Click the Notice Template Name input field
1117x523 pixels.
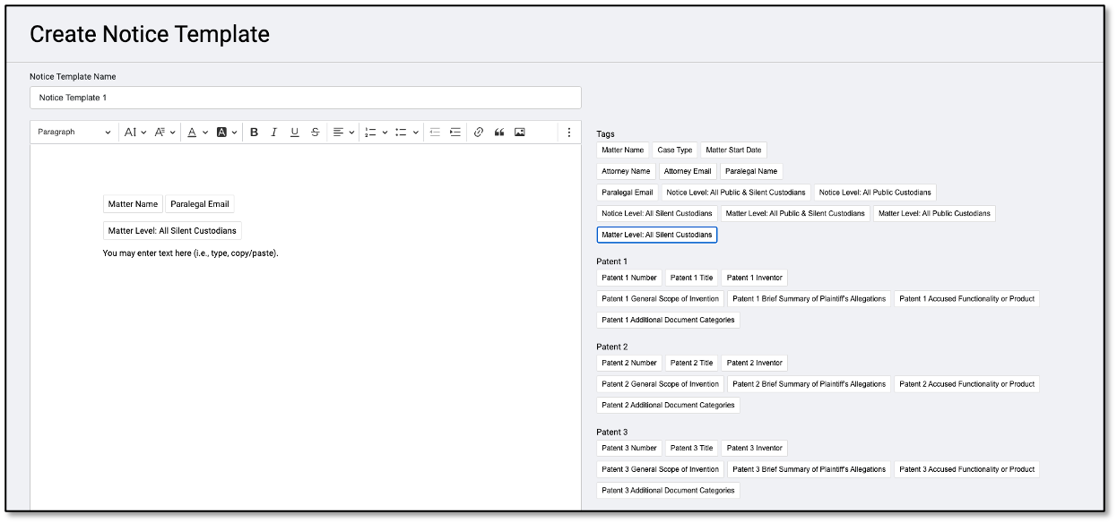[306, 98]
